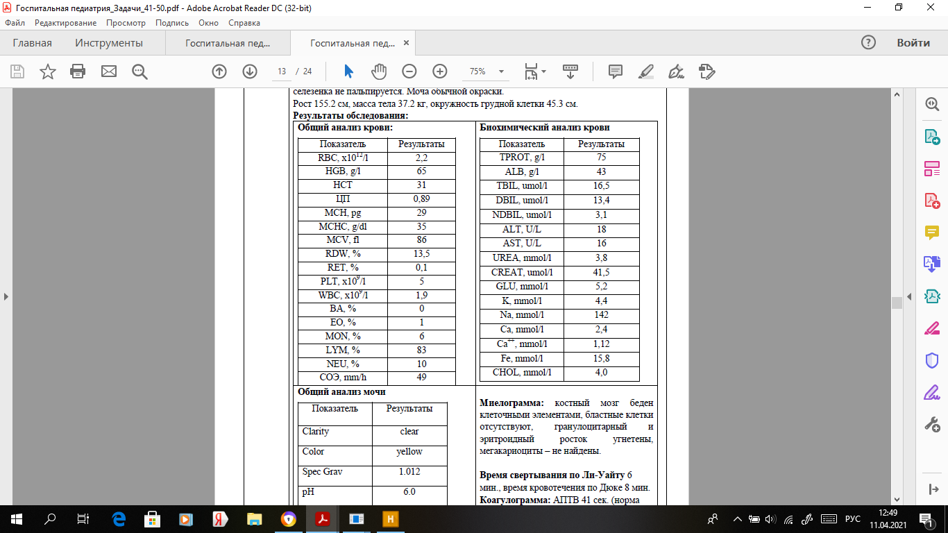
Task: Open Create PDF red sidebar icon
Action: 931,200
